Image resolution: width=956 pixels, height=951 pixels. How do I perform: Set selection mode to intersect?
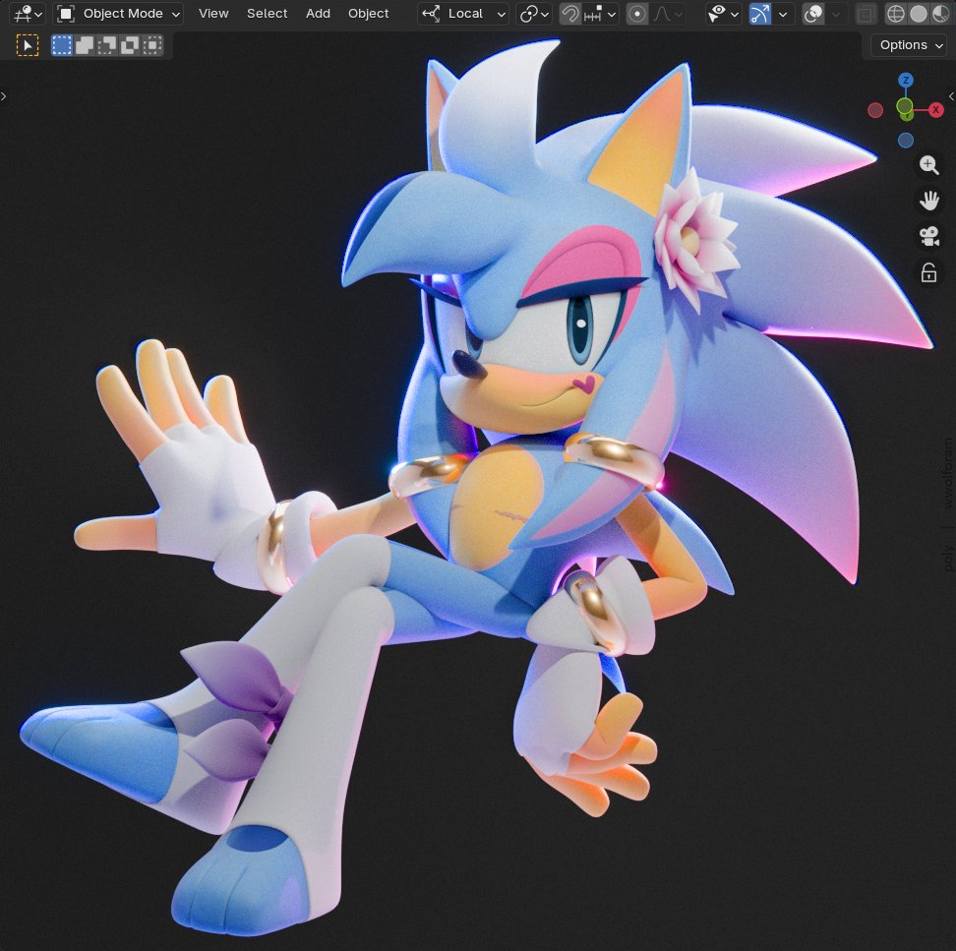point(152,45)
